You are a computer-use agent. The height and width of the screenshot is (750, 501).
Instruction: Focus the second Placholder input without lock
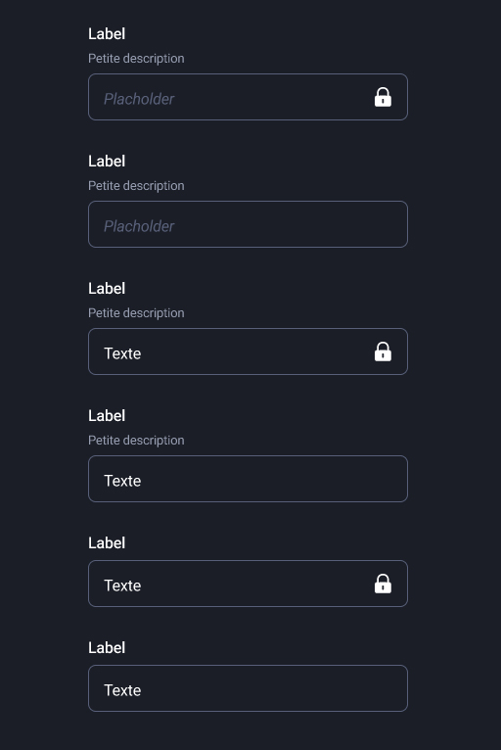(x=248, y=224)
